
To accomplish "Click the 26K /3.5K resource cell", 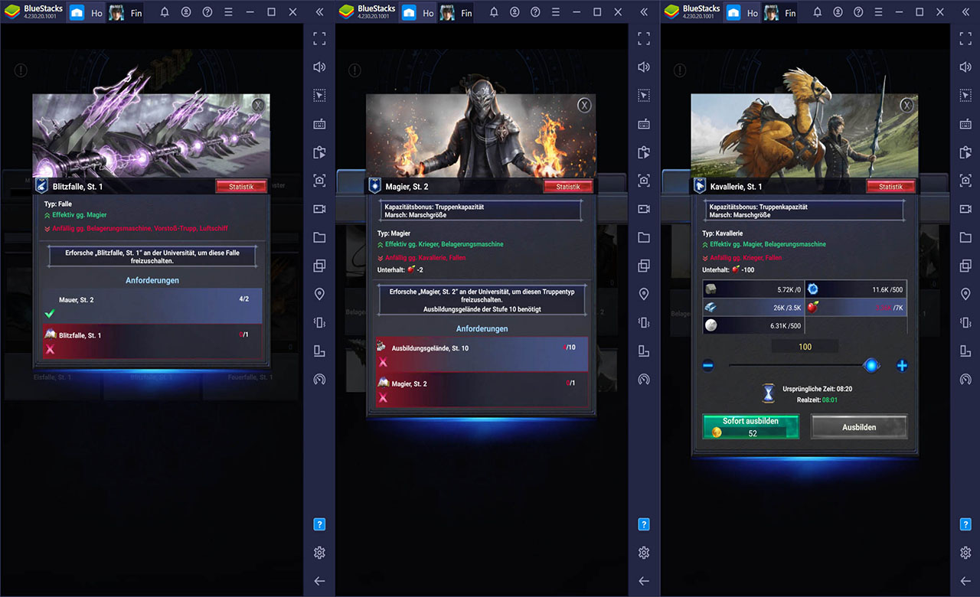I will (x=753, y=307).
